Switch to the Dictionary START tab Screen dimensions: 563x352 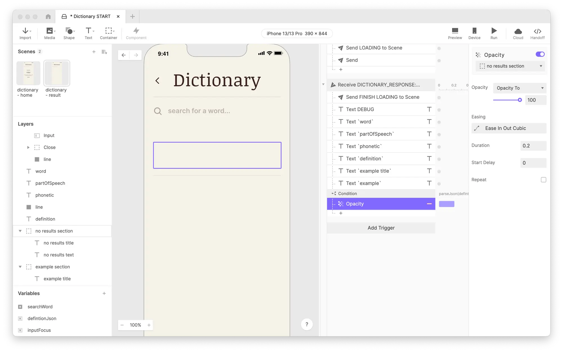(x=90, y=17)
